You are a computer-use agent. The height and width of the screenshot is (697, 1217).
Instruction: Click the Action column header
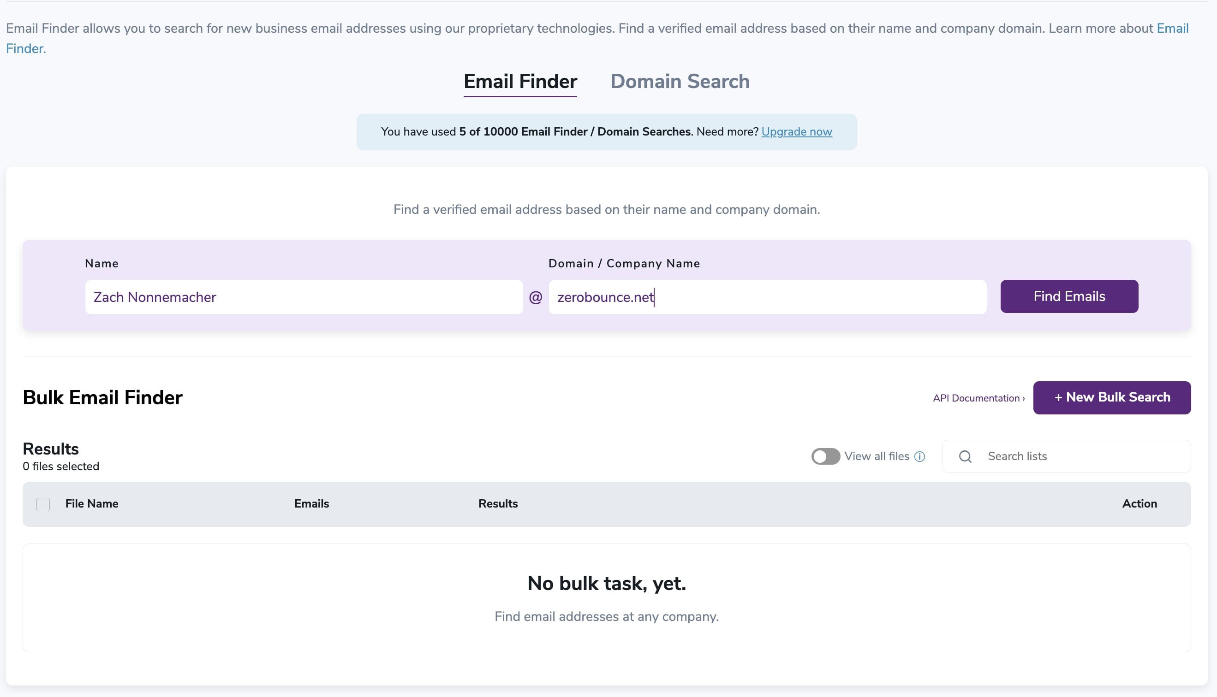[1139, 503]
